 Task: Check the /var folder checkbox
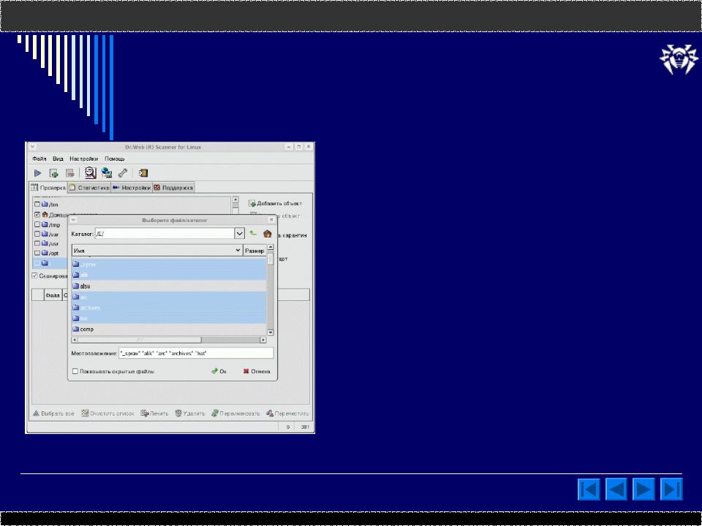point(37,234)
